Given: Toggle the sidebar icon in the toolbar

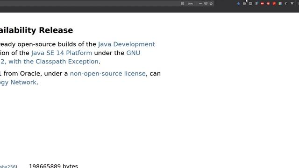Looking at the screenshot, I should click(250, 3).
